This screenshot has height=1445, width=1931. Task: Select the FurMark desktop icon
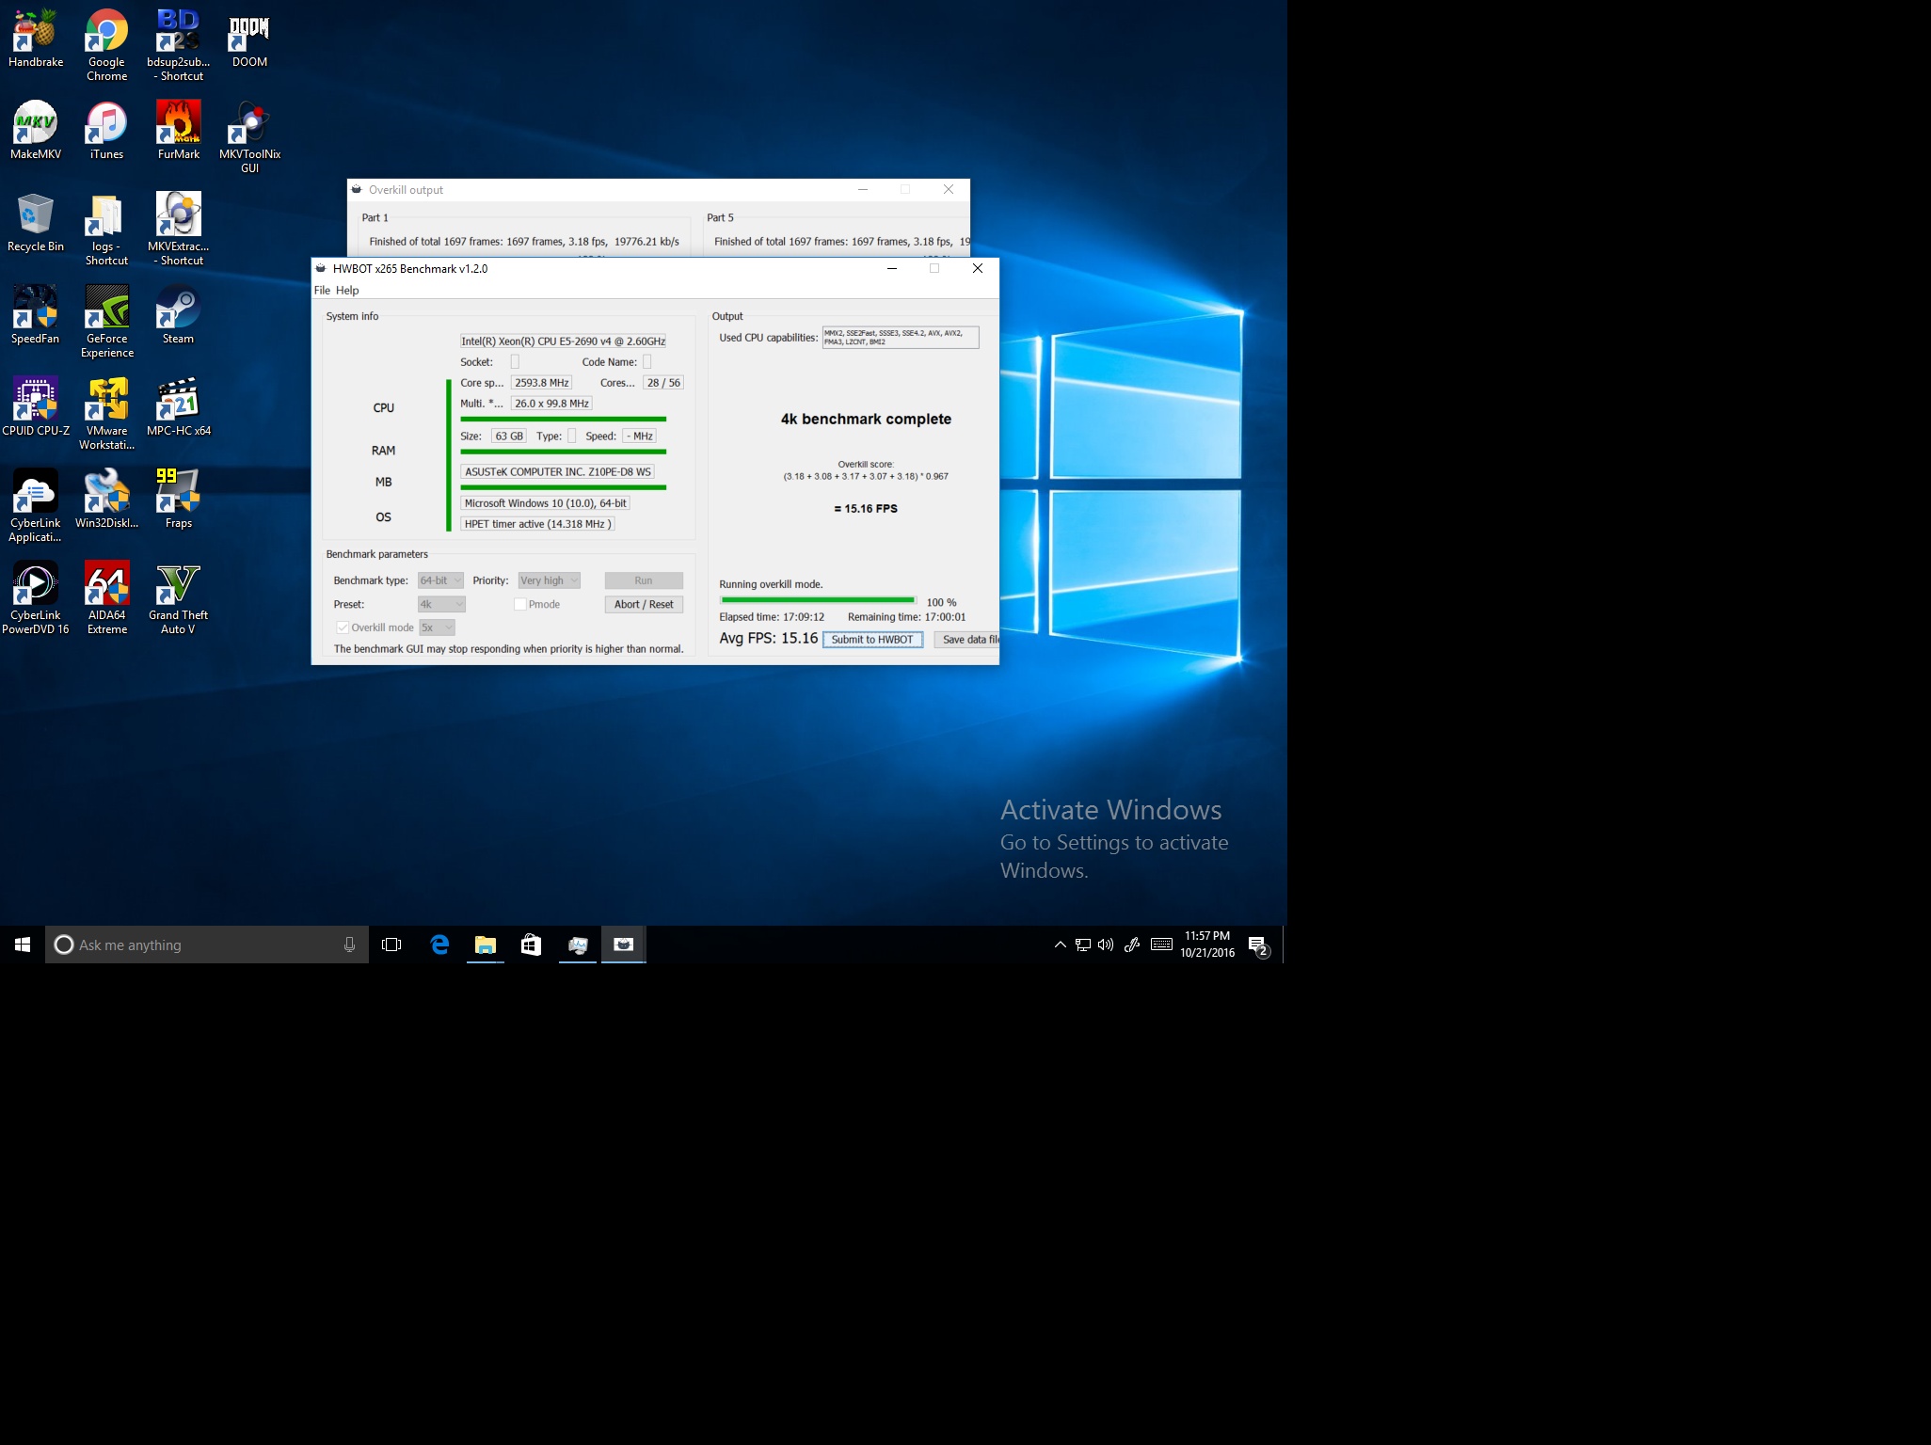click(x=178, y=130)
